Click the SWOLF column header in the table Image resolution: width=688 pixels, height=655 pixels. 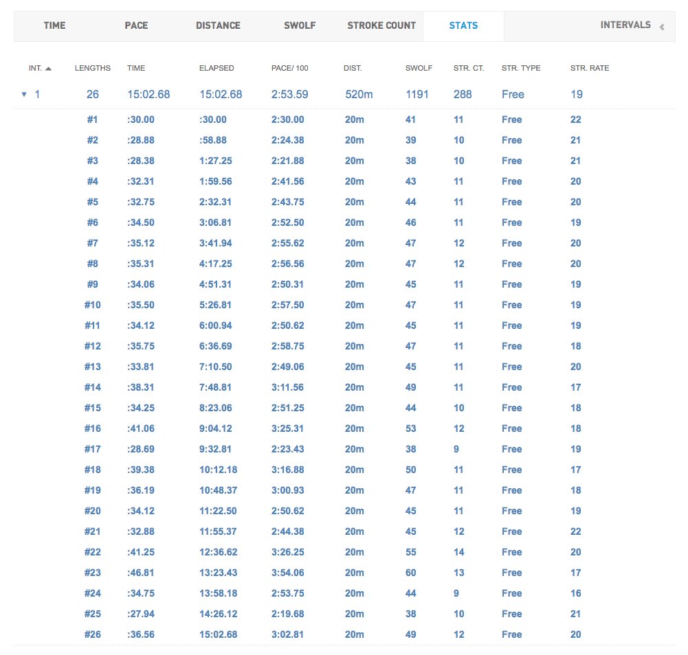pos(419,68)
